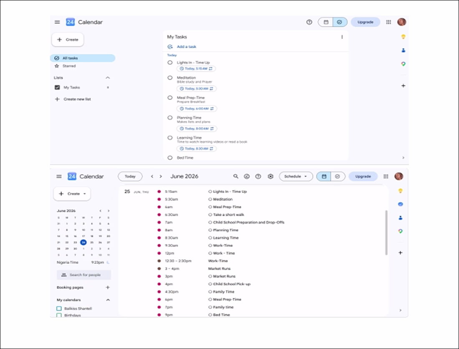Screen dimensions: 459x349
Task: Switch to Calendar view toggle in the Tasks view window
Action: (326, 22)
